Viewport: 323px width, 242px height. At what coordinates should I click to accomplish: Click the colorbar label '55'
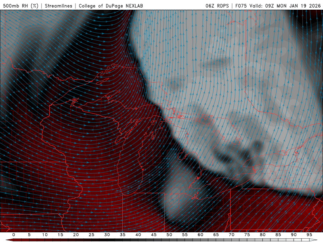[x=185, y=235]
